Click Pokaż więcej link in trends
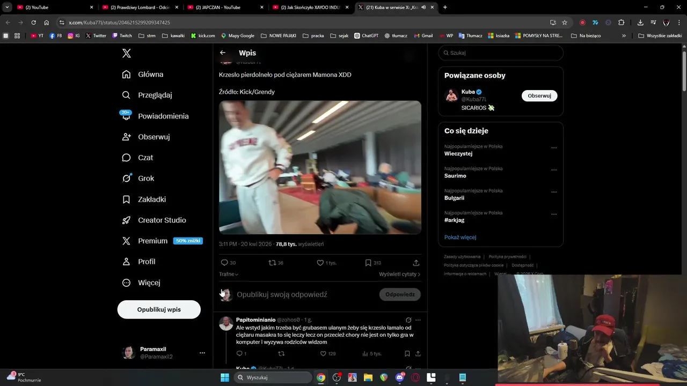The image size is (687, 386). [460, 237]
